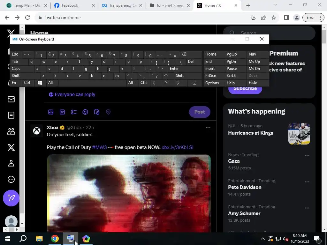Open xbx.lv/3rKbLSi link
The width and height of the screenshot is (327, 245).
point(178,147)
